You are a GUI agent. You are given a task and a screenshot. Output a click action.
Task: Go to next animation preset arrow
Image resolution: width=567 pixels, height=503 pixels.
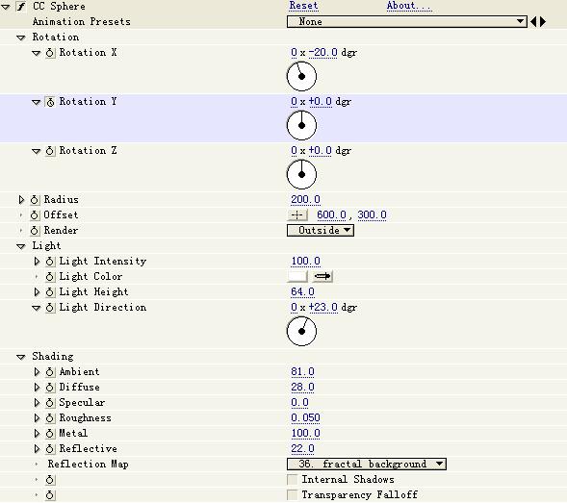543,22
